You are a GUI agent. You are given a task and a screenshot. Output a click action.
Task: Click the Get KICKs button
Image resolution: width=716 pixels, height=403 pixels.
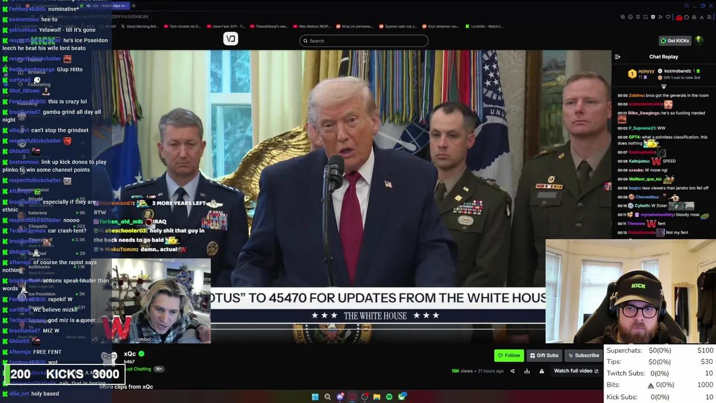click(x=675, y=40)
